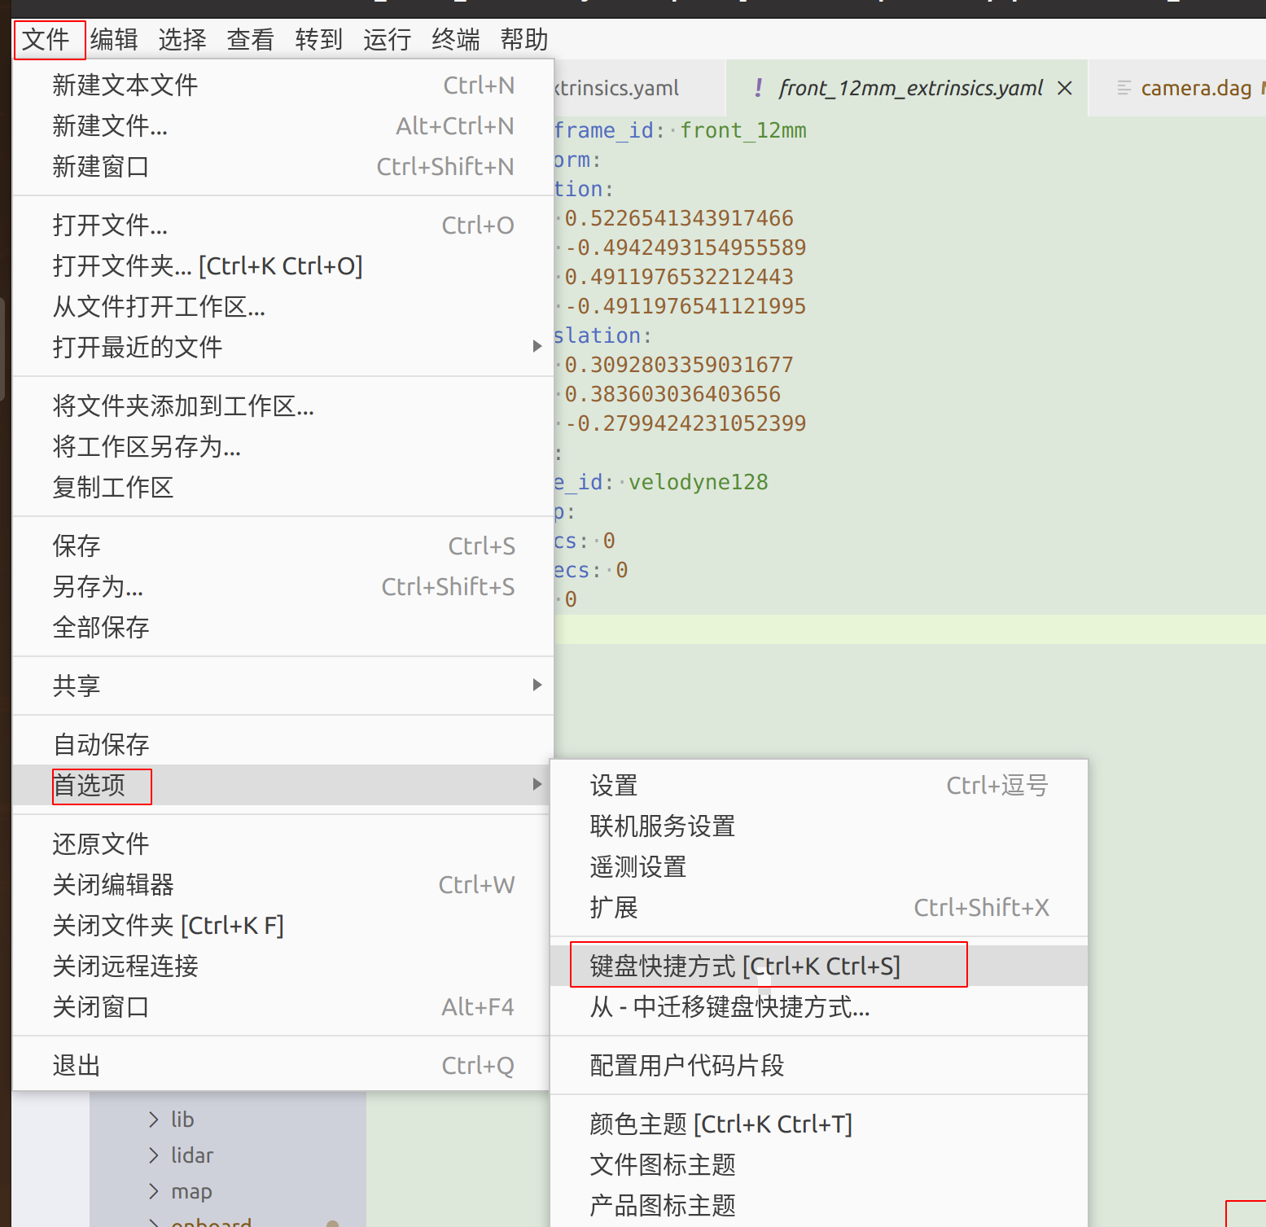The image size is (1266, 1227).
Task: Open 颜色主题 entry
Action: pos(819,1124)
